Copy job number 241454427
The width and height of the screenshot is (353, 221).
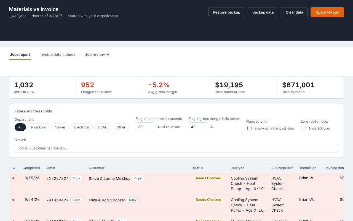tap(76, 200)
